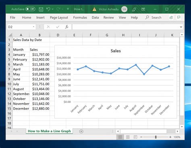Open the Page Layout tab

coord(59,18)
